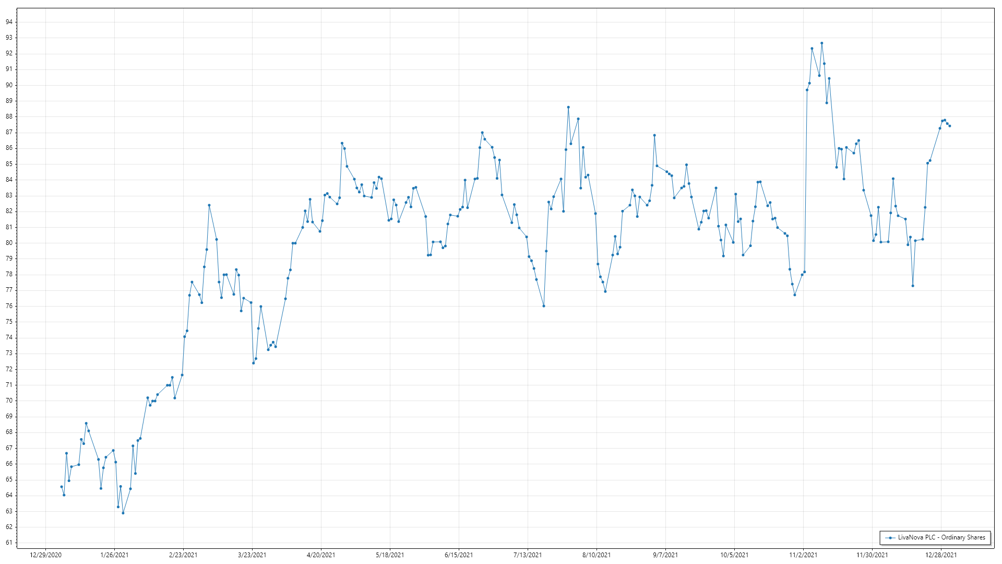Click the highest data point near 92.7
Image resolution: width=1002 pixels, height=564 pixels.
pos(821,43)
